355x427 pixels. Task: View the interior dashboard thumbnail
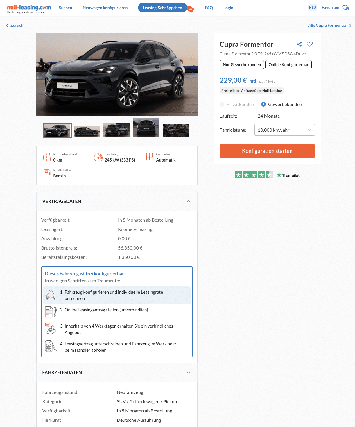pos(176,130)
